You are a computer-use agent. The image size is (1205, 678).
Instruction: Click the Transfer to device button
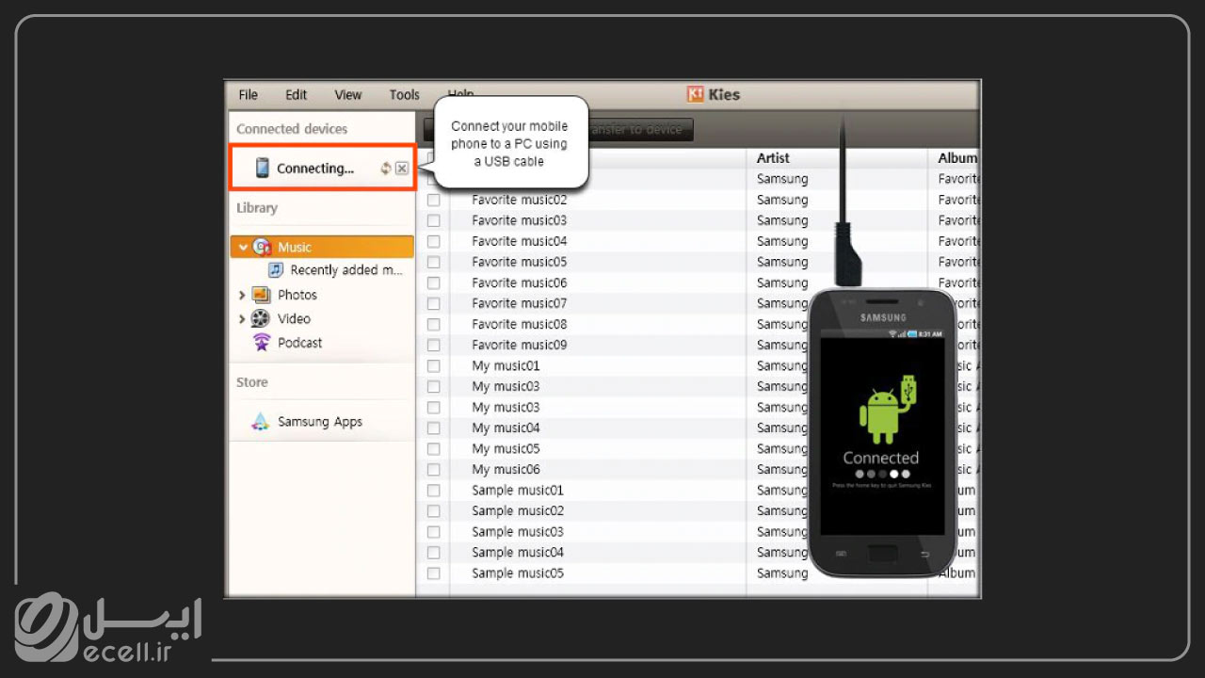(640, 129)
